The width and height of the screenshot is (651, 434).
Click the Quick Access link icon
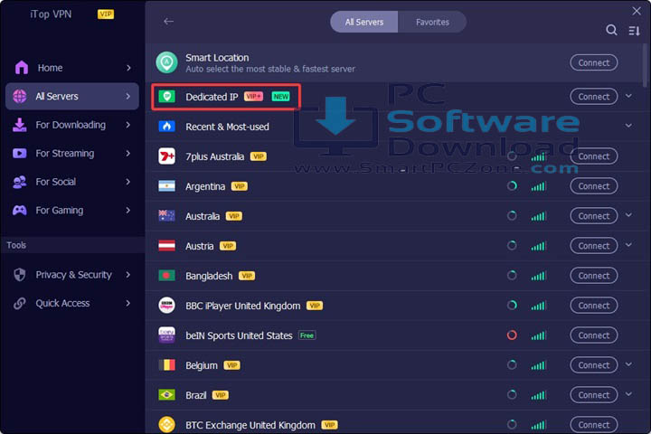click(20, 303)
